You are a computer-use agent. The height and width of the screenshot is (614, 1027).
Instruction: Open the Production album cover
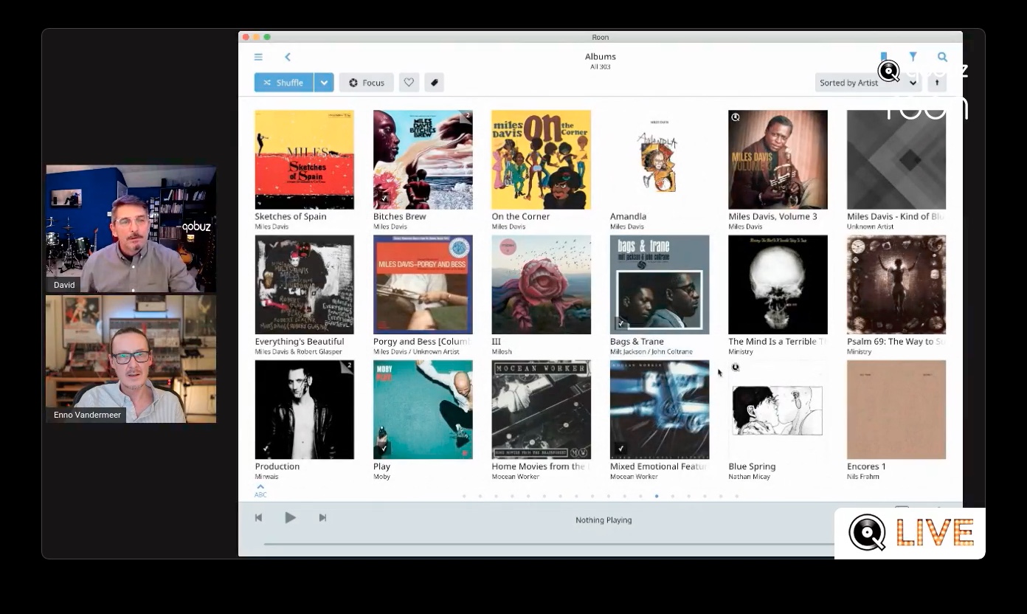[304, 410]
